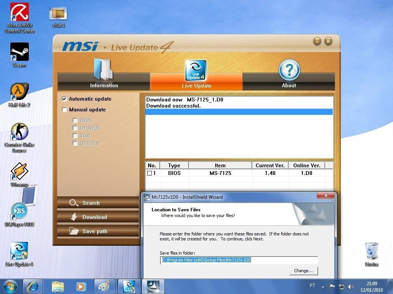
Task: Click the '1.D0' online version cell
Action: point(307,173)
